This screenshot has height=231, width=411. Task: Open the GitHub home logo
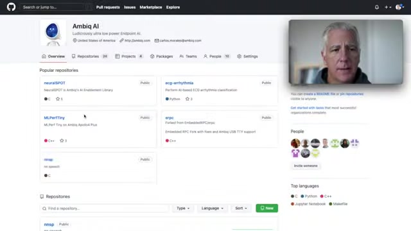pos(11,7)
